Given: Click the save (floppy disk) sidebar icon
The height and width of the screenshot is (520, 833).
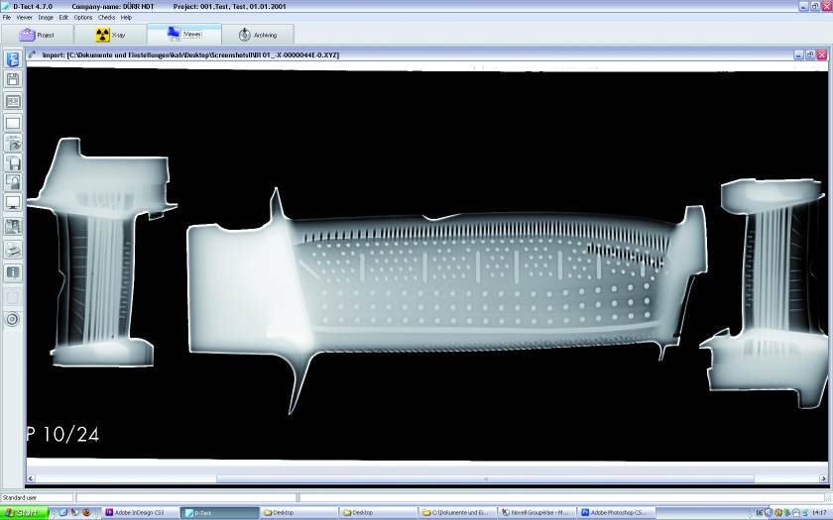Looking at the screenshot, I should click(13, 79).
